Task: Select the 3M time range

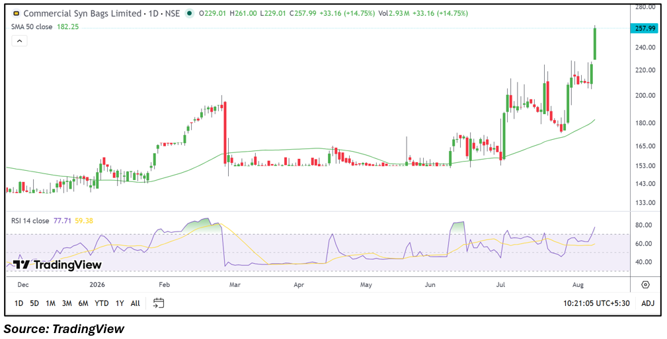Action: tap(67, 303)
